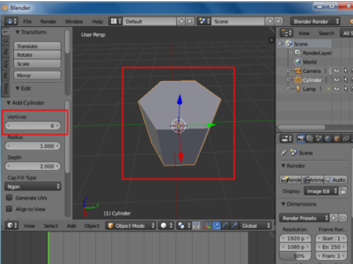Open the Window menu
The image size is (353, 264).
74,21
